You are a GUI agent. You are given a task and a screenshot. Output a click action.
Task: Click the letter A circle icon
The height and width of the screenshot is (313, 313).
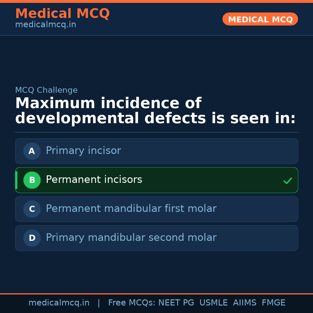[x=32, y=151]
